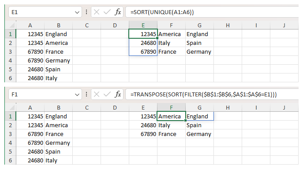Click cell F1 America in top sheet

pos(172,34)
